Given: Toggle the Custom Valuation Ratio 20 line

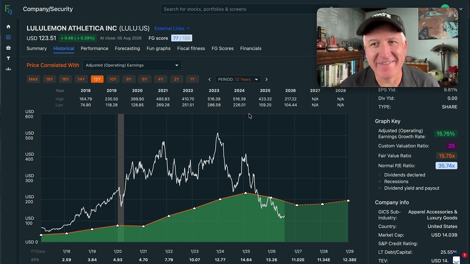Looking at the screenshot, I should pyautogui.click(x=451, y=146).
